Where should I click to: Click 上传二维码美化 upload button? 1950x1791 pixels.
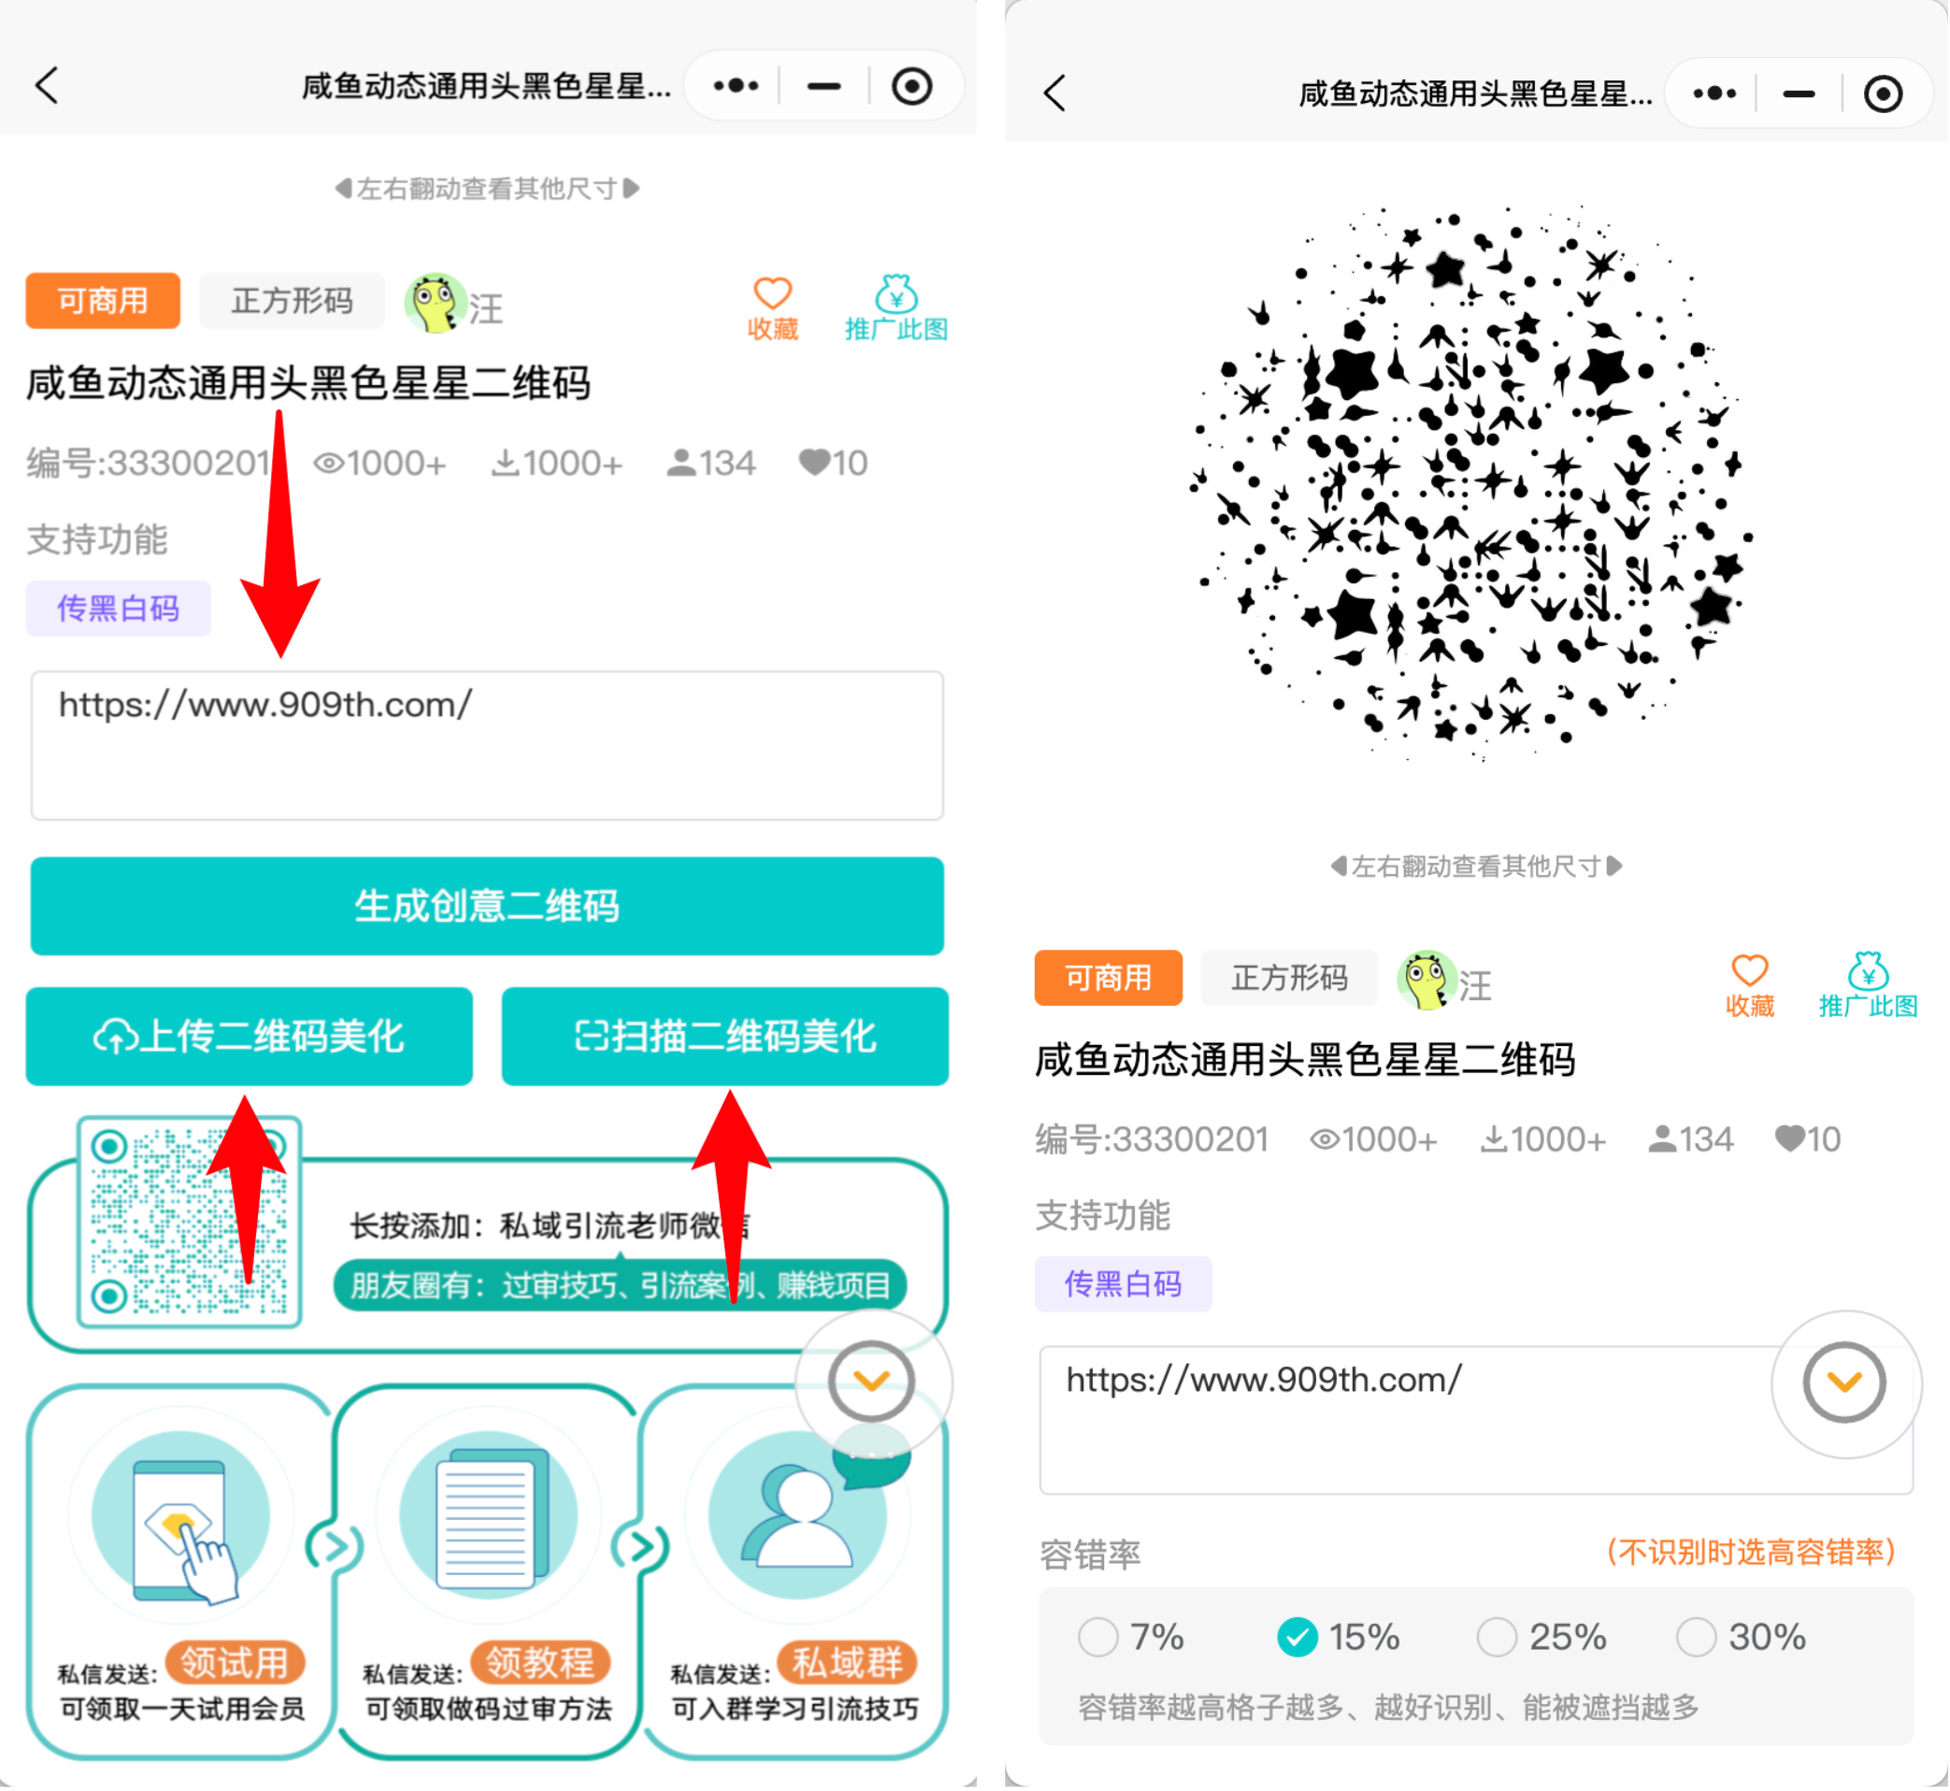tap(249, 1037)
